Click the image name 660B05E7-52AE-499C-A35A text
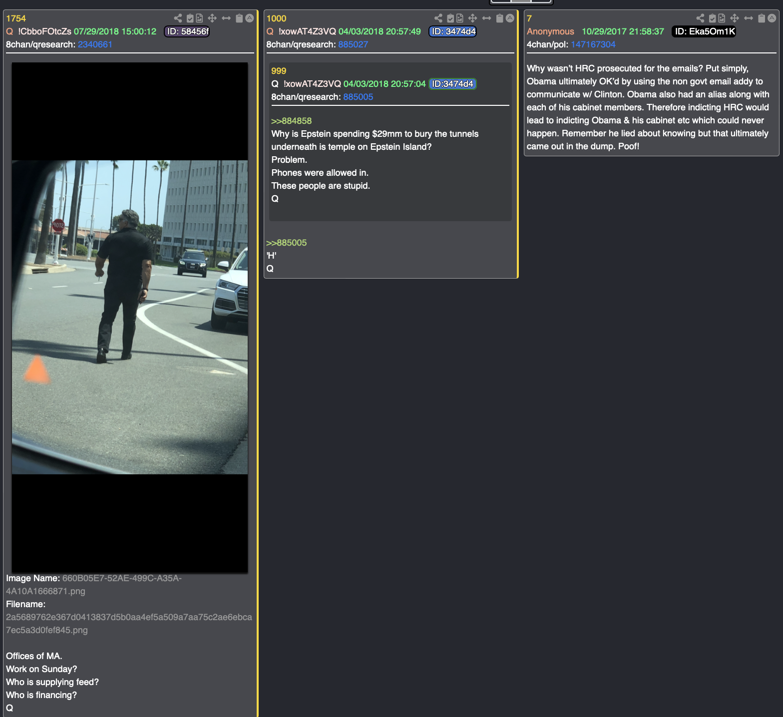This screenshot has width=783, height=717. pos(93,585)
